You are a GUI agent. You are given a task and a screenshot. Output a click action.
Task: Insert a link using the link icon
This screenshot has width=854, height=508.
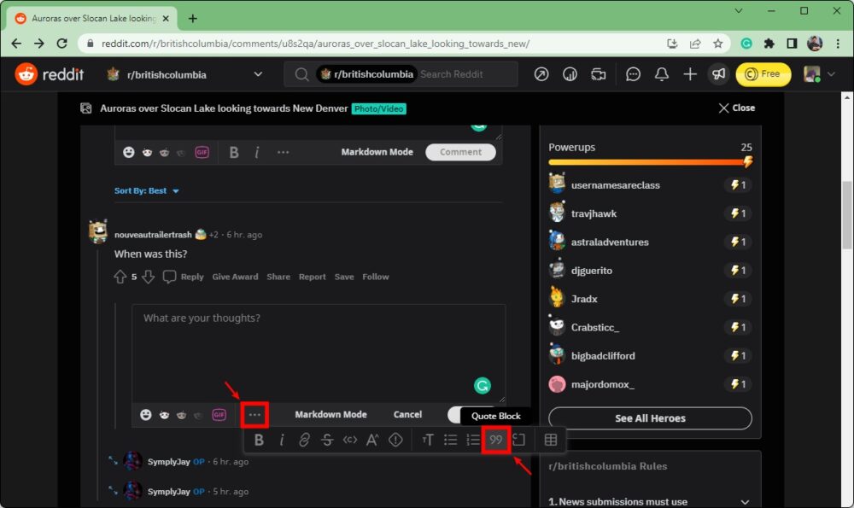coord(305,440)
